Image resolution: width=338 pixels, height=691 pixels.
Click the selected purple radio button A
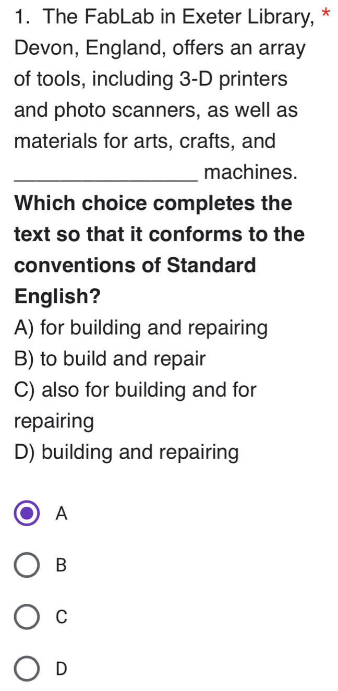point(27,514)
